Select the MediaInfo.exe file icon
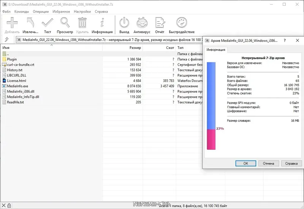Image resolution: width=304 pixels, height=209 pixels. click(5, 86)
